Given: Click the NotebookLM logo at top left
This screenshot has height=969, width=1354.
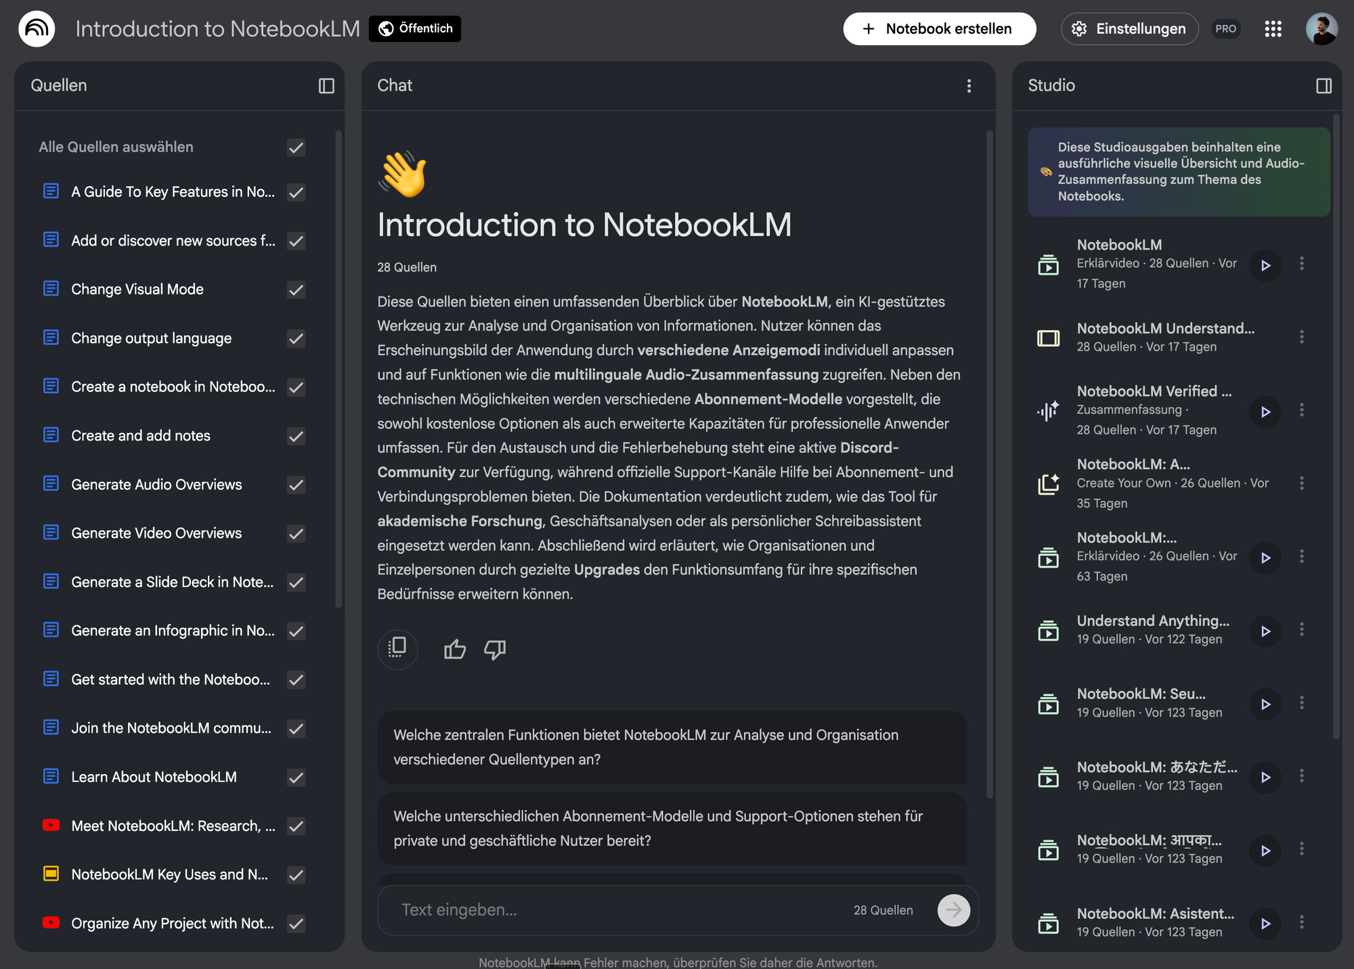Looking at the screenshot, I should (x=37, y=29).
